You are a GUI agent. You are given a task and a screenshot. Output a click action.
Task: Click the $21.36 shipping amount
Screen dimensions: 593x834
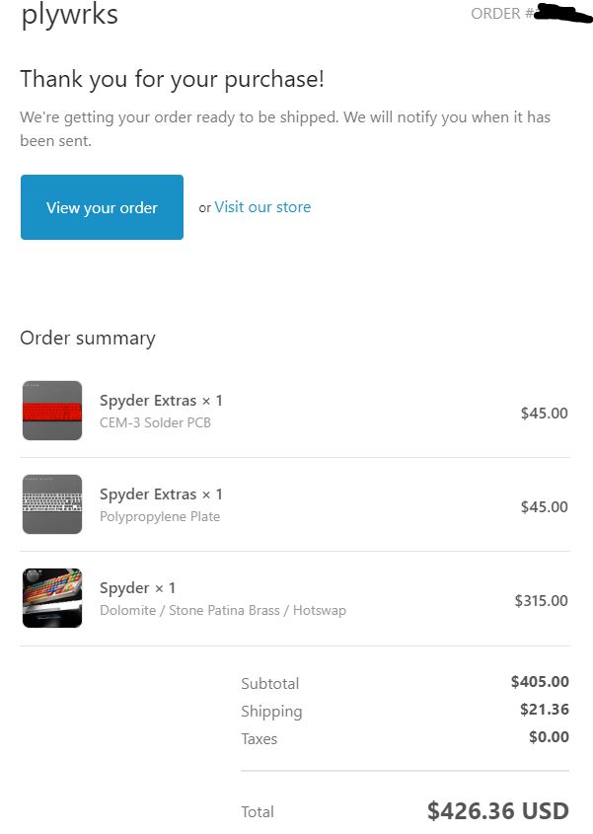click(545, 709)
